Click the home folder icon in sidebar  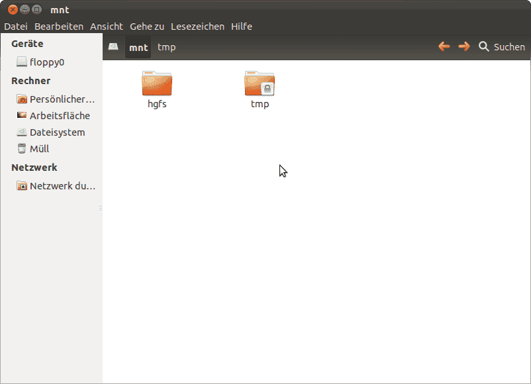coord(22,99)
